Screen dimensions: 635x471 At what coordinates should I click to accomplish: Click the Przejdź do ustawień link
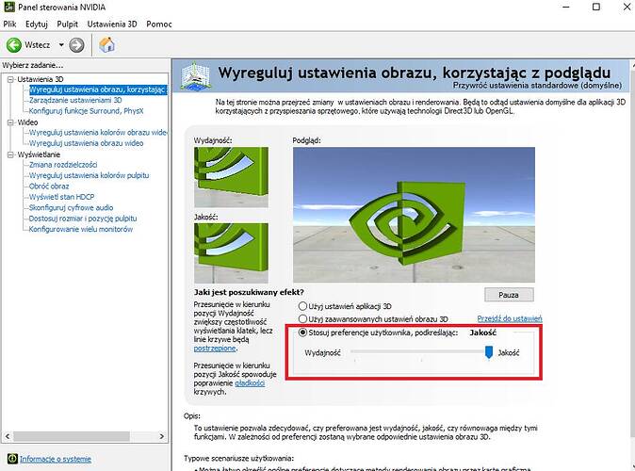(x=510, y=318)
